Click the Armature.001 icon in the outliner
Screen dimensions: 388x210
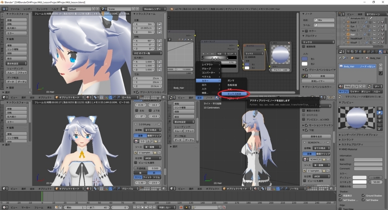pos(348,18)
